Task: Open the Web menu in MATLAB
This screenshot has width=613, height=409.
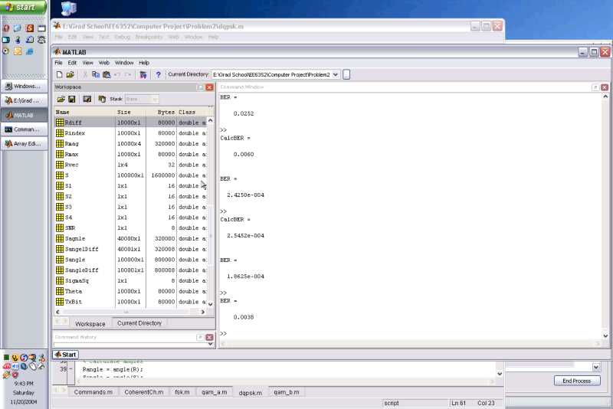Action: (x=104, y=63)
